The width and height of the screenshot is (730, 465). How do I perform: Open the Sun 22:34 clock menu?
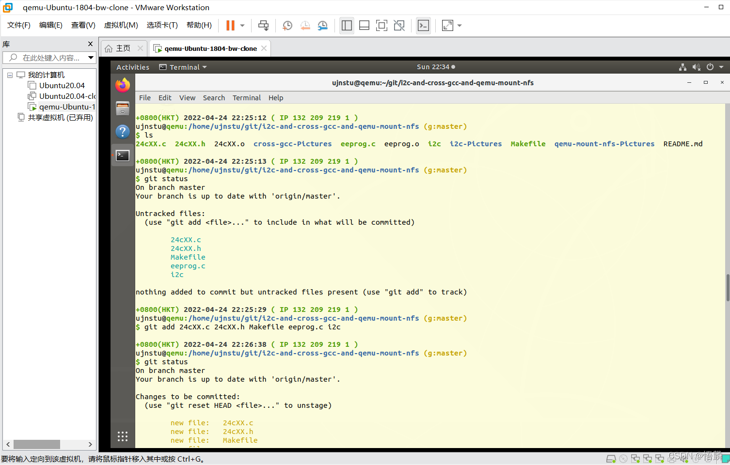(x=436, y=67)
